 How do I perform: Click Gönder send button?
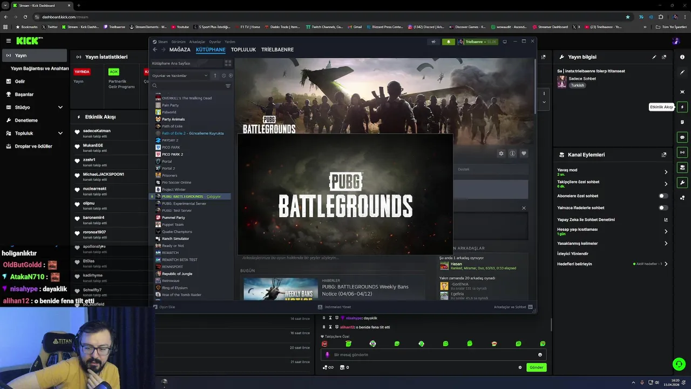(536, 367)
